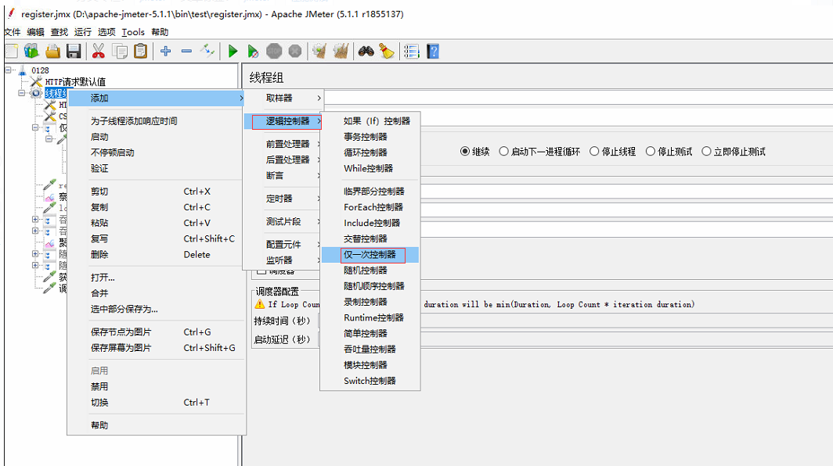This screenshot has width=833, height=466.
Task: Click the Shutdown toolbar icon
Action: click(x=295, y=52)
